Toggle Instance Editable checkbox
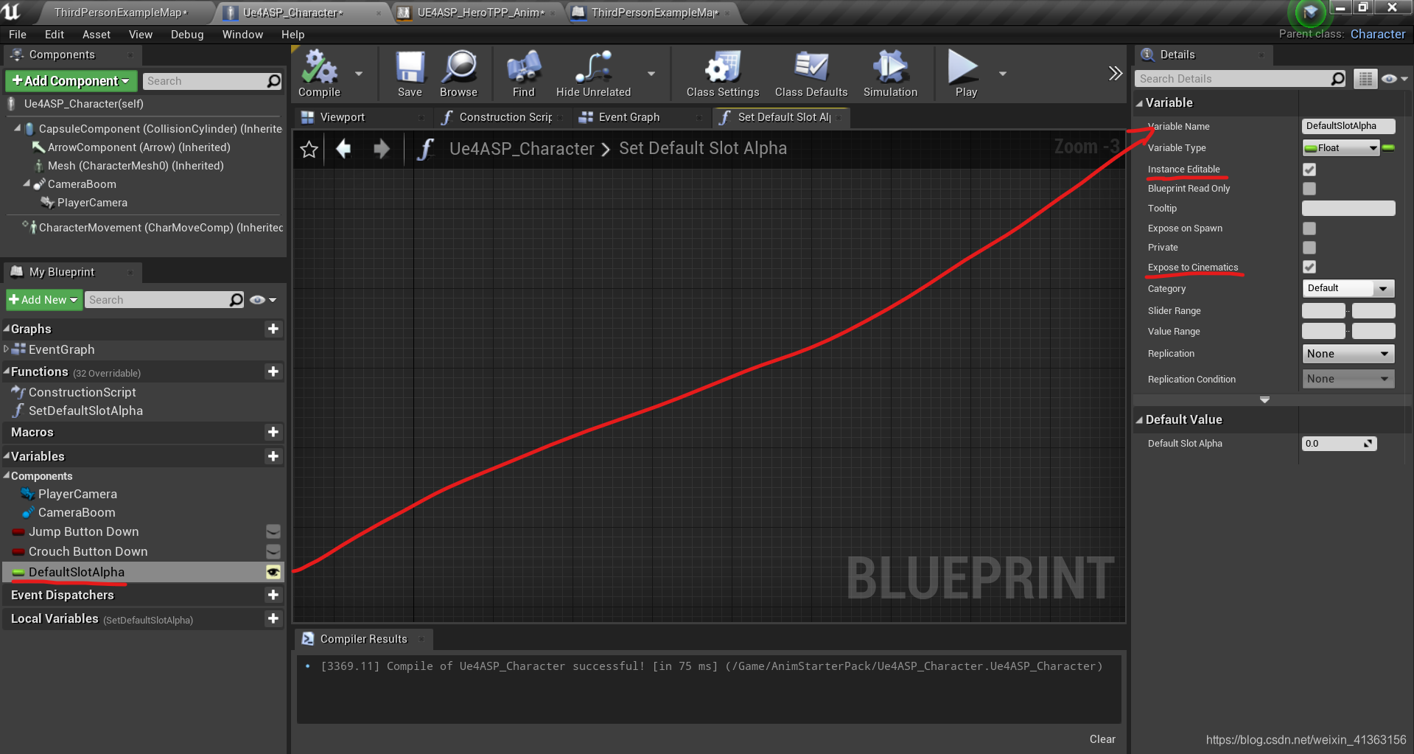Screen dimensions: 1414x754 (1309, 170)
